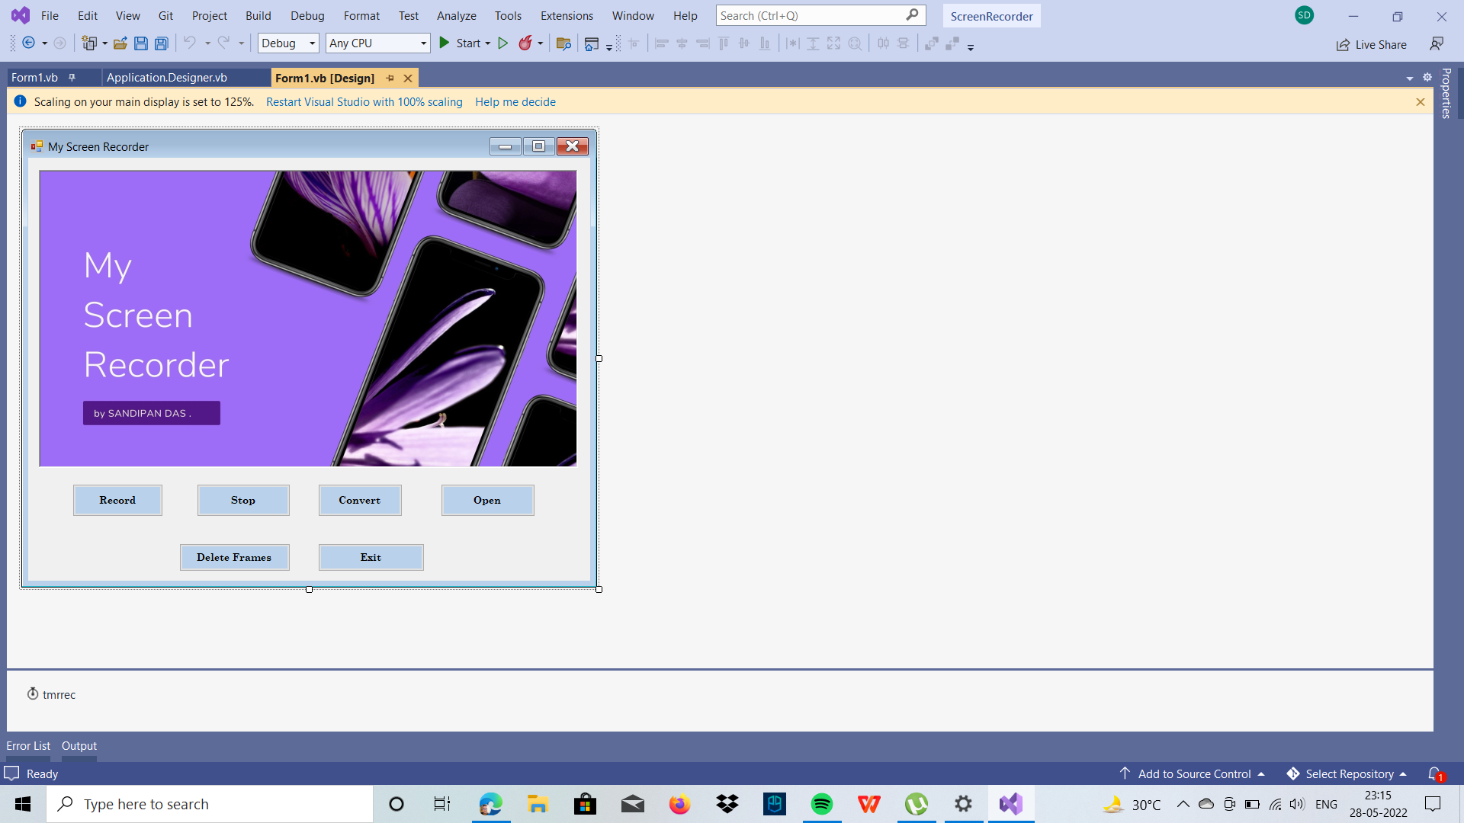The width and height of the screenshot is (1464, 823).
Task: Save all open files
Action: [162, 43]
